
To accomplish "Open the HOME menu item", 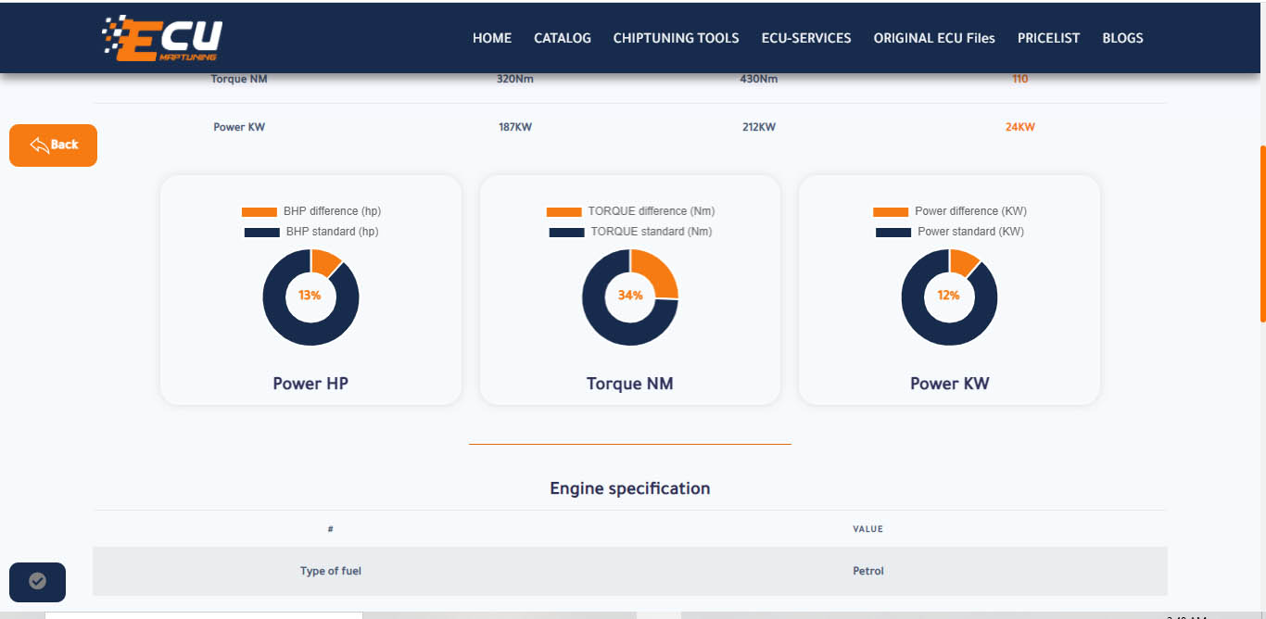I will pyautogui.click(x=491, y=38).
